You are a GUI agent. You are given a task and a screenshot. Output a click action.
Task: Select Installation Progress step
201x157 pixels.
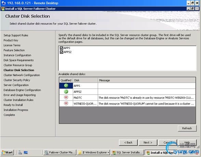pos(16,110)
